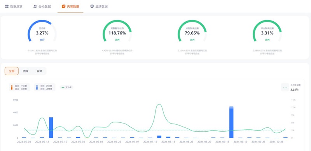Click the 3.31% 评论数/关注者 gauge
The image size is (311, 151).
pyautogui.click(x=267, y=31)
